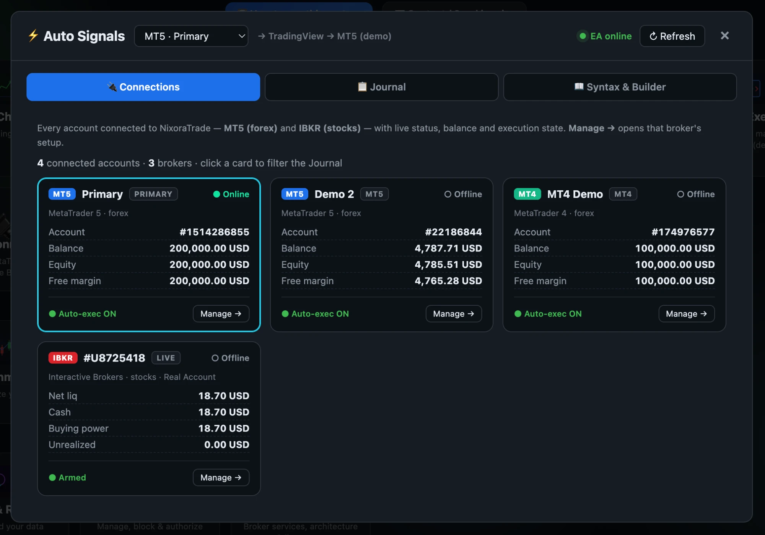
Task: Select the Demo 2 card title
Action: 334,194
